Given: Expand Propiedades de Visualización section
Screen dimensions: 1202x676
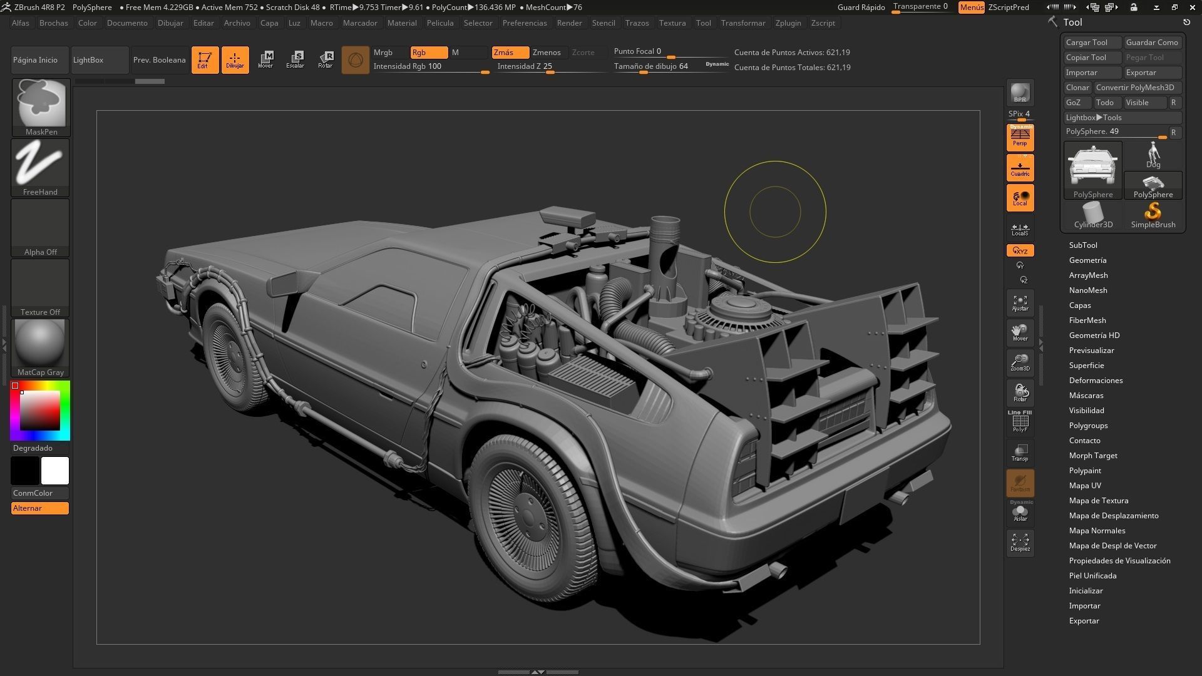Looking at the screenshot, I should click(1119, 561).
